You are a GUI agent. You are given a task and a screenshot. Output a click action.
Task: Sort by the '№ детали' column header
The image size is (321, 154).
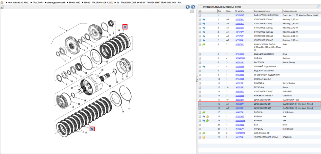coord(244,11)
